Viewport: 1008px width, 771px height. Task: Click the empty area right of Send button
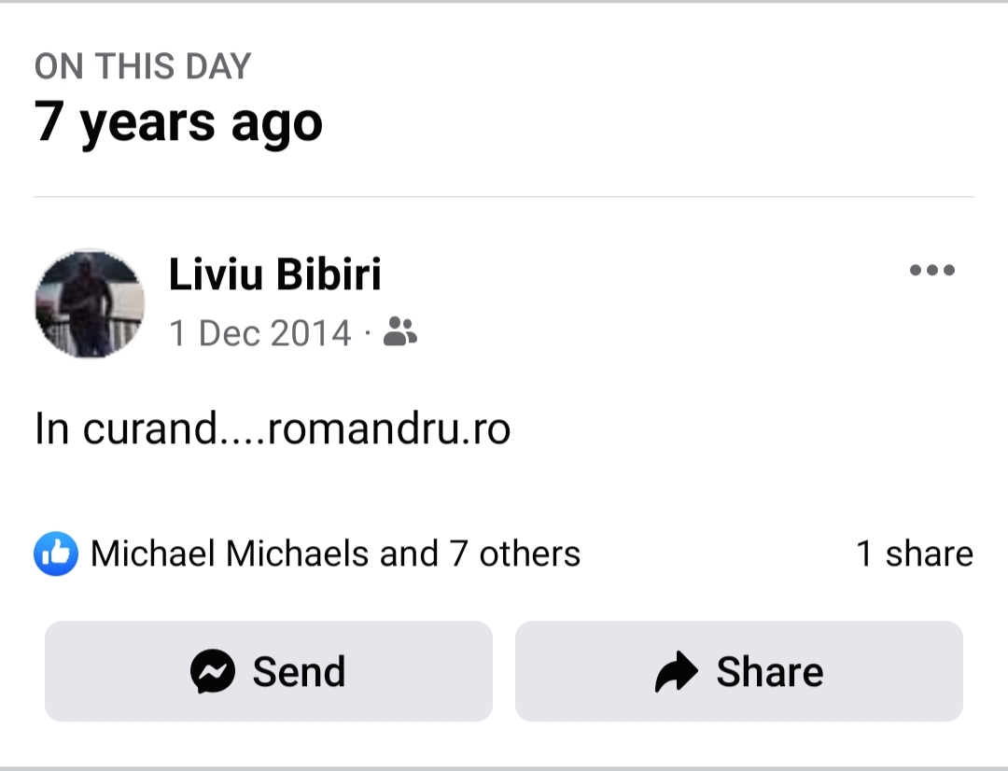point(504,671)
